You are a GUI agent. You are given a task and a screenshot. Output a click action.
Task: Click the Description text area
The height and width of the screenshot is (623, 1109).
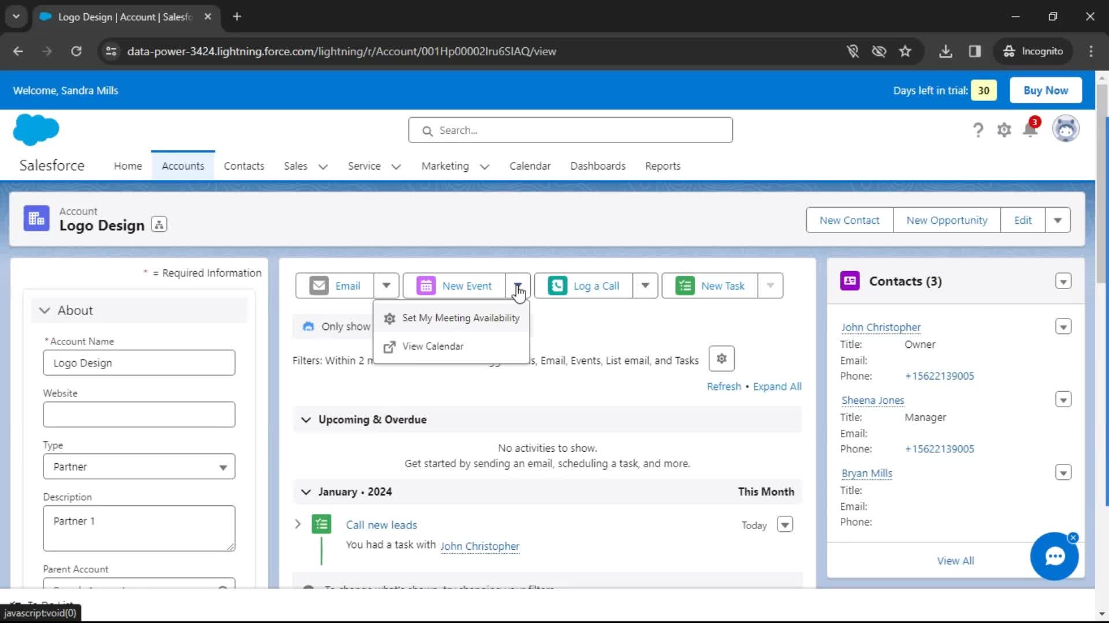139,528
